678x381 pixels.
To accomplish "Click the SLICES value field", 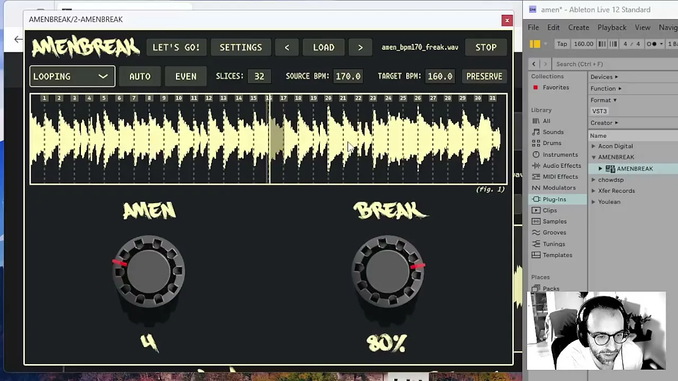I will coord(259,76).
